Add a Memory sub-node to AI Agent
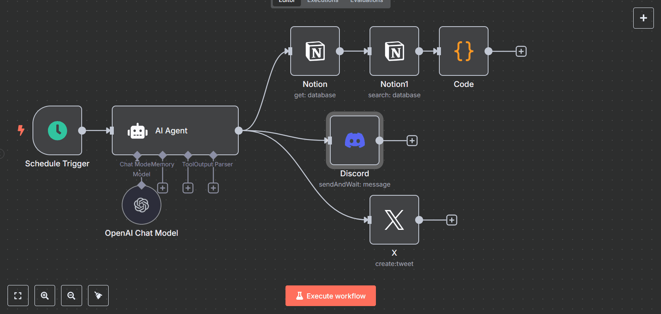The width and height of the screenshot is (661, 314). pyautogui.click(x=163, y=188)
